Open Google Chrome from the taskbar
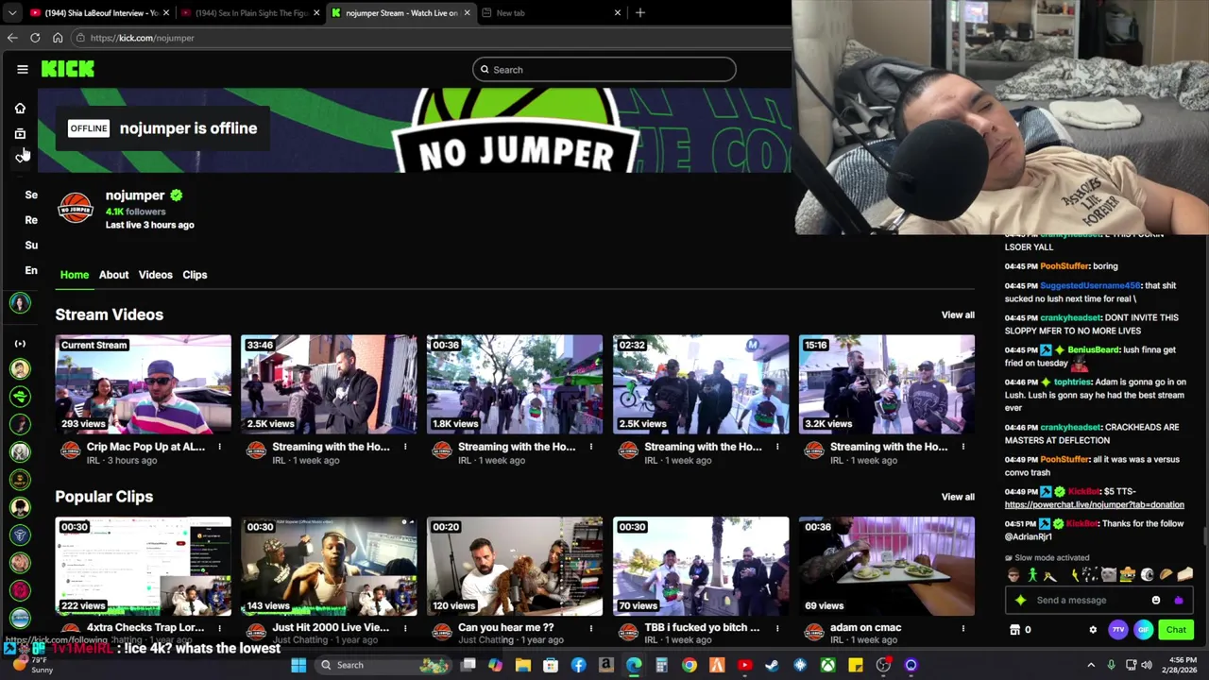 coord(690,665)
